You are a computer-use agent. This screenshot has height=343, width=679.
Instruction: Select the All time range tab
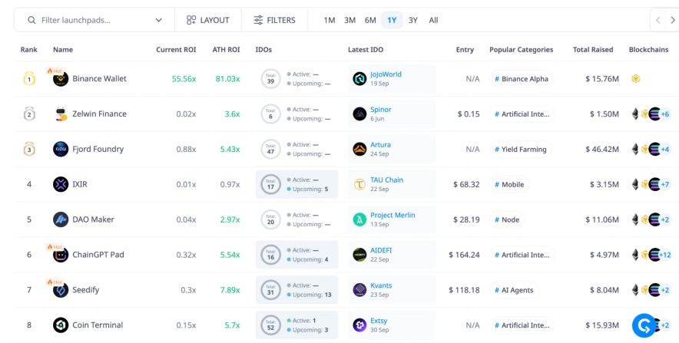[433, 20]
